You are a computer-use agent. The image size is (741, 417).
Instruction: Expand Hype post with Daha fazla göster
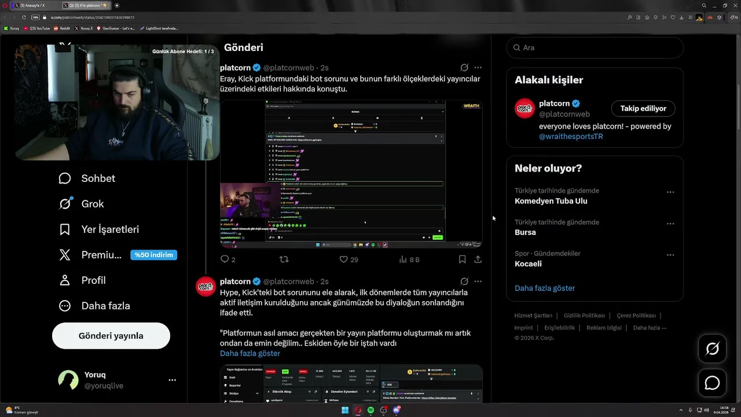click(x=250, y=353)
